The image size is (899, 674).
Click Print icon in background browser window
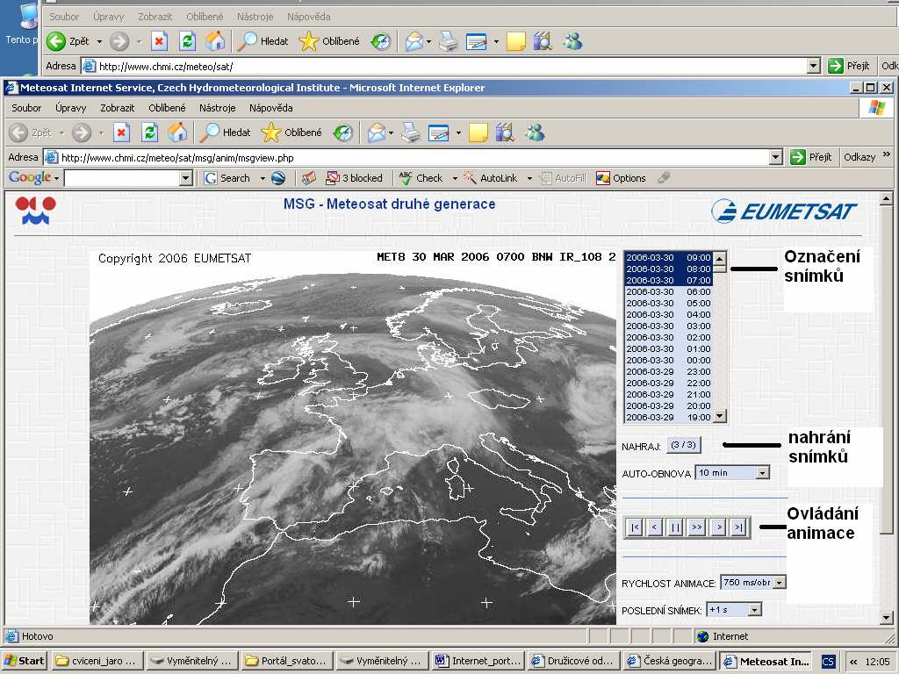pyautogui.click(x=449, y=41)
